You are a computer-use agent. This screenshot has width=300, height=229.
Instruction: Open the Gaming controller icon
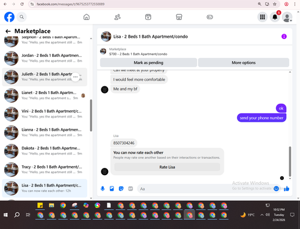[x=209, y=17]
